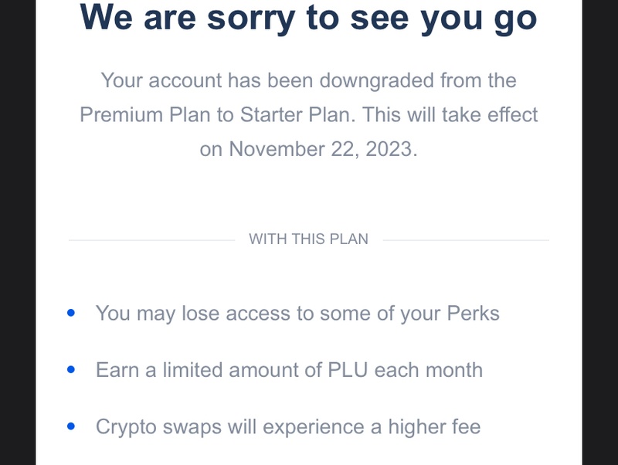The height and width of the screenshot is (465, 618).
Task: Click the blue bullet before the Earn item
Action: [71, 370]
